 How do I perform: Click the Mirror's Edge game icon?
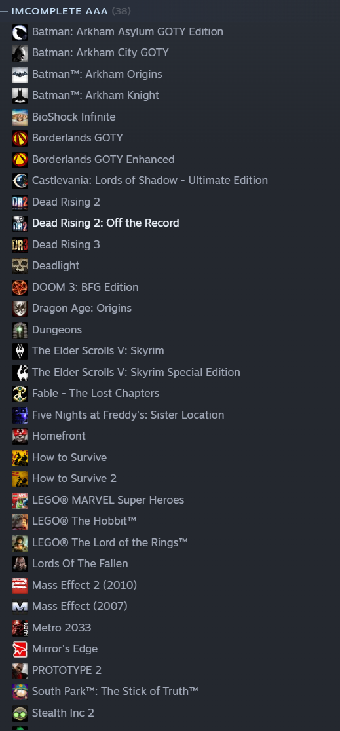point(20,649)
